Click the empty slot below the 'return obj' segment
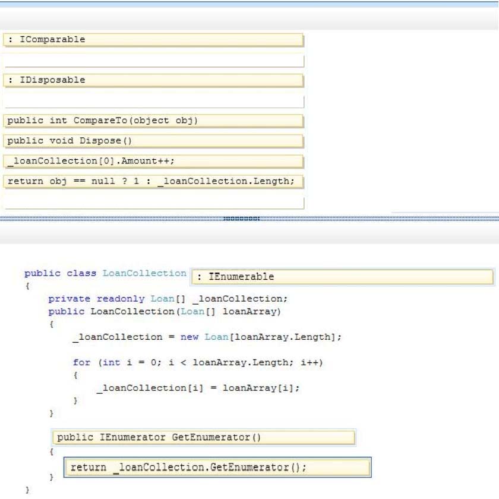Image resolution: width=499 pixels, height=499 pixels. tap(153, 203)
